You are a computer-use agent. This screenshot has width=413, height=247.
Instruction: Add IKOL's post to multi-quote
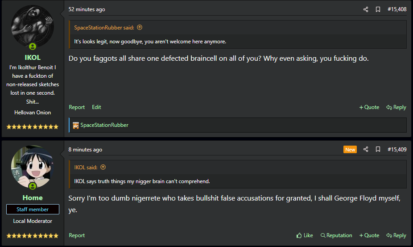pos(369,107)
